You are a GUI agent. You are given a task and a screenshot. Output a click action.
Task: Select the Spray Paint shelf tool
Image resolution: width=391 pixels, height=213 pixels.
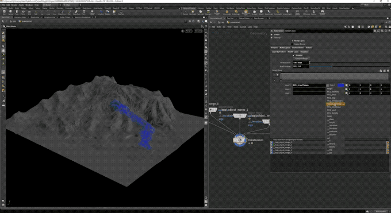pos(76,12)
